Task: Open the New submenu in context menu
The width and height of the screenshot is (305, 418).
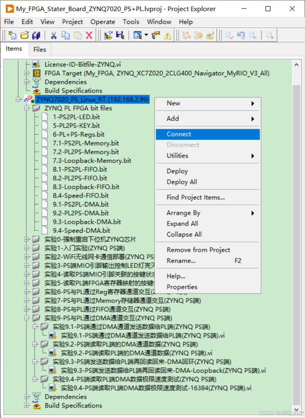Action: [x=208, y=103]
